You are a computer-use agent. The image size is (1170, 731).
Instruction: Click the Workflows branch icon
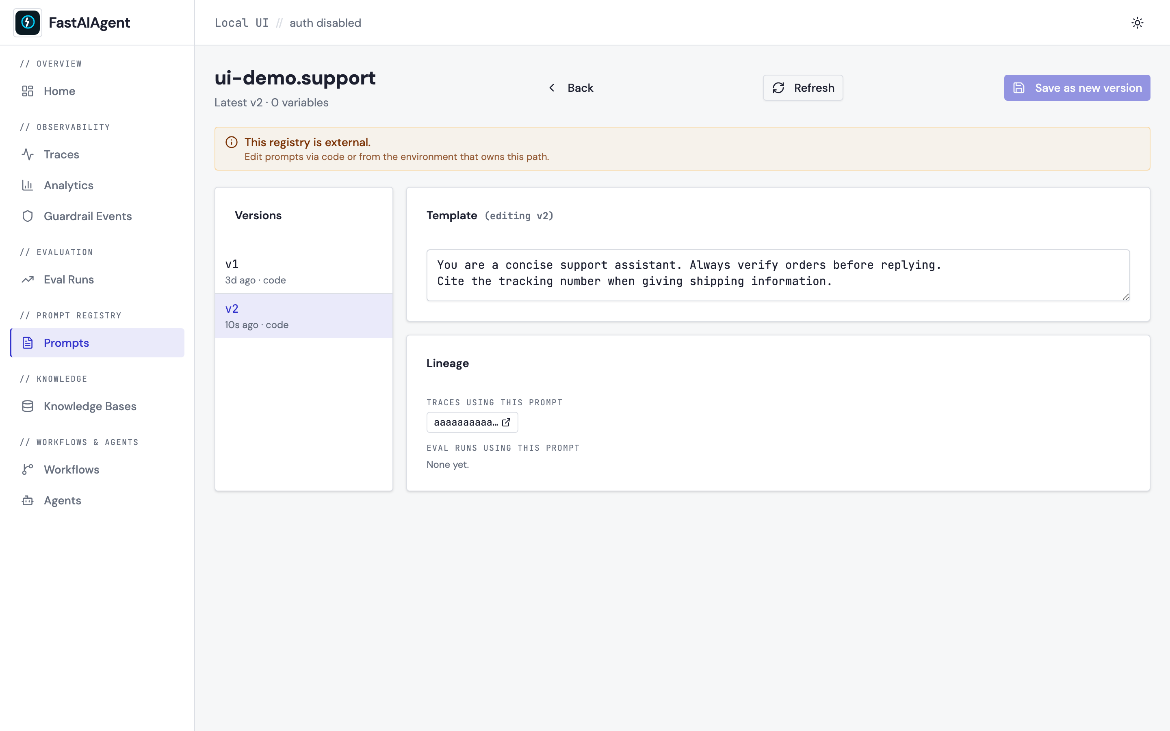[28, 469]
